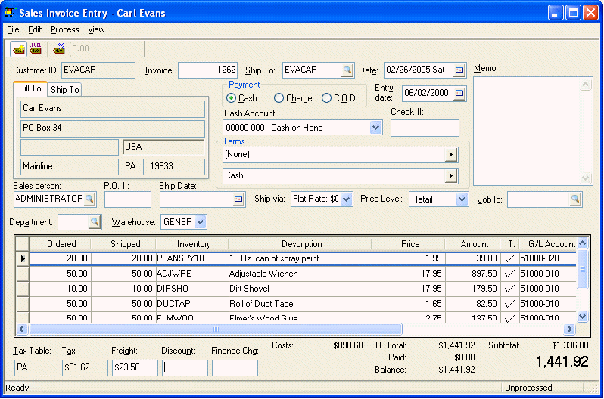
Task: Click the price LEVEL tag toolbar icon
Action: tap(35, 48)
